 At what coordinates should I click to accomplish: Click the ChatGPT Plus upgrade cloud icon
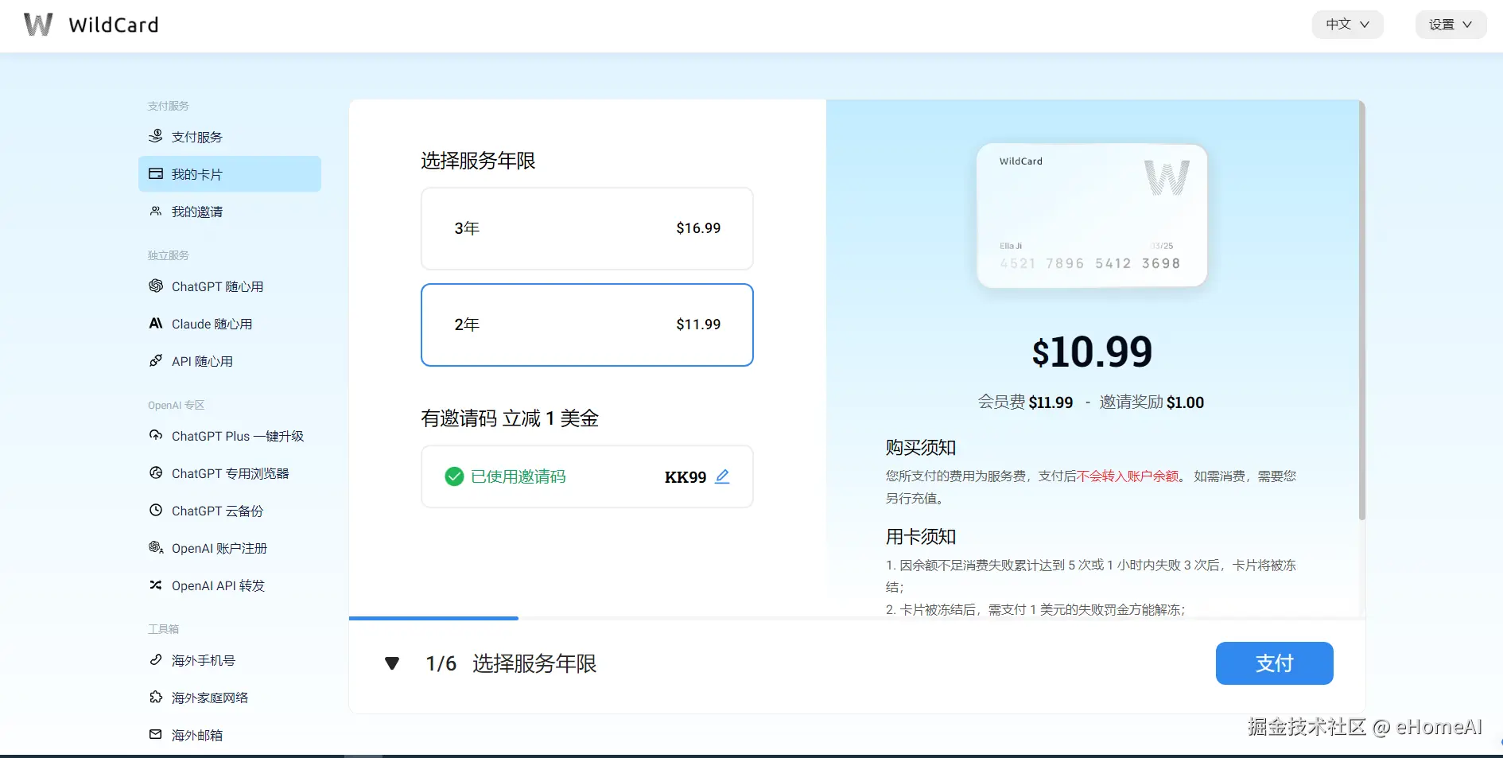tap(156, 436)
